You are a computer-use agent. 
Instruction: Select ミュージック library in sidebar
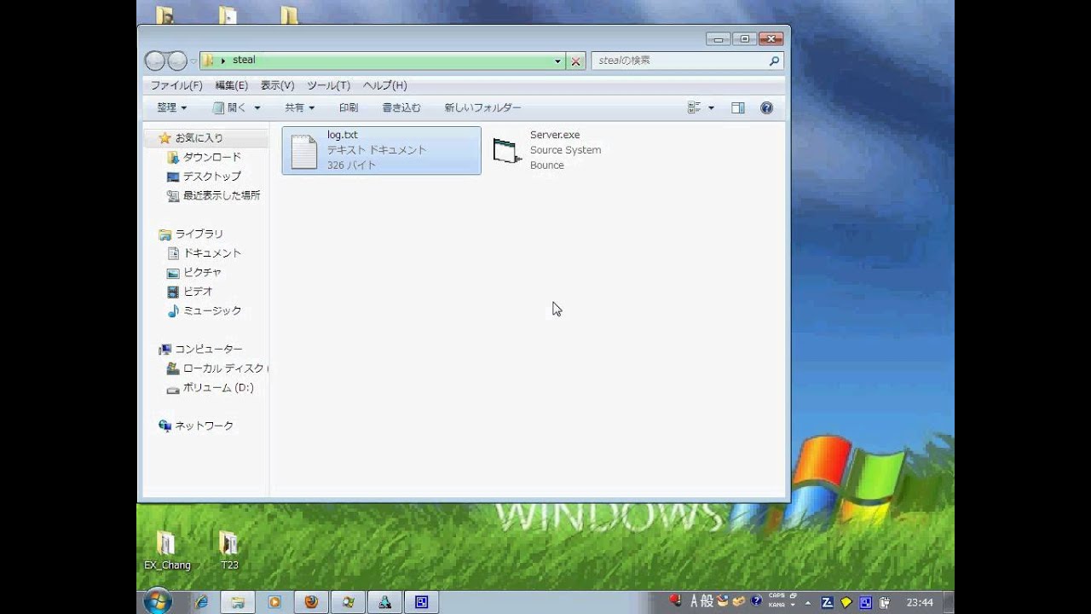[212, 310]
